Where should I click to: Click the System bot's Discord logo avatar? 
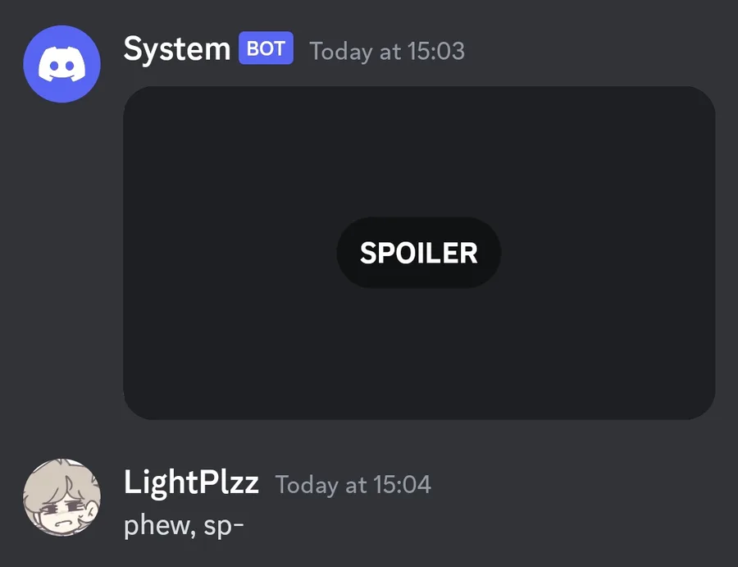point(61,63)
